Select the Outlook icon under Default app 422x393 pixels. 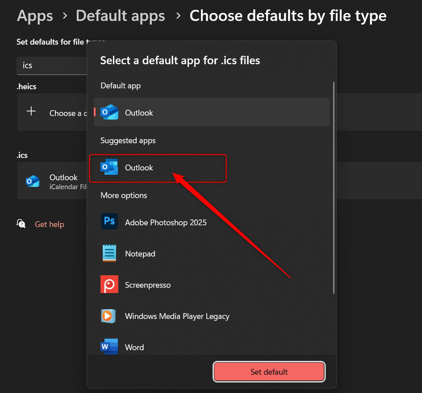pyautogui.click(x=109, y=112)
